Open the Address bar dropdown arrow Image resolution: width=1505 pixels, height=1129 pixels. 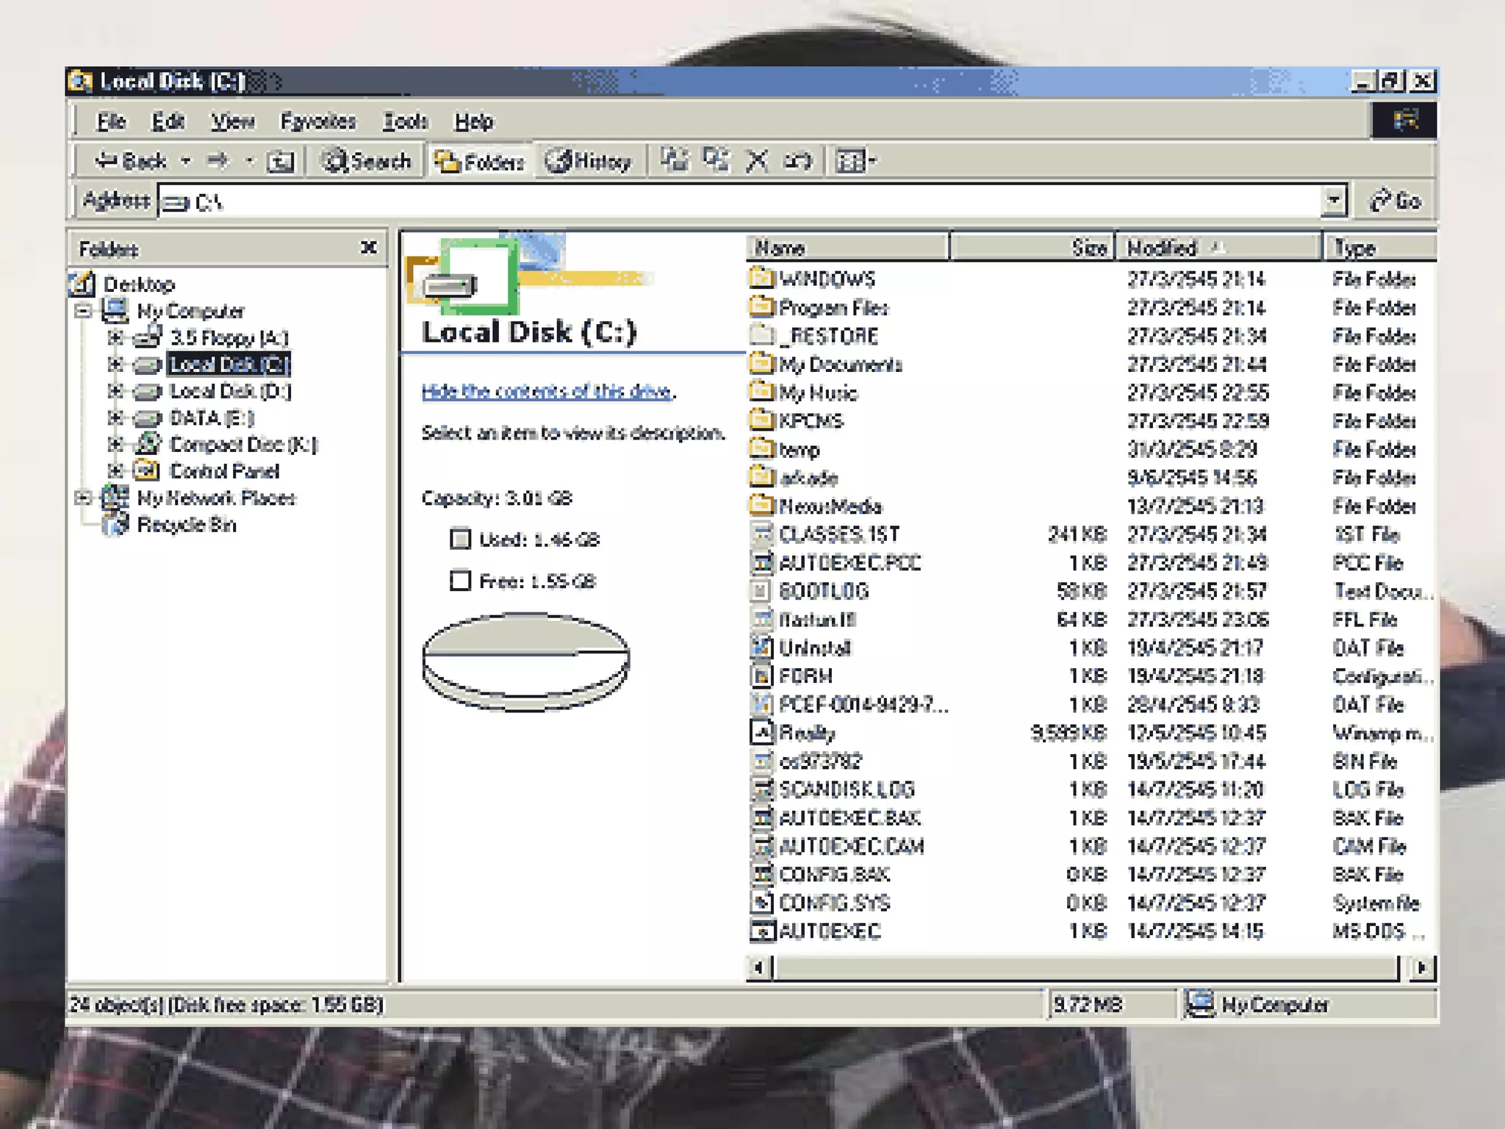[x=1334, y=200]
